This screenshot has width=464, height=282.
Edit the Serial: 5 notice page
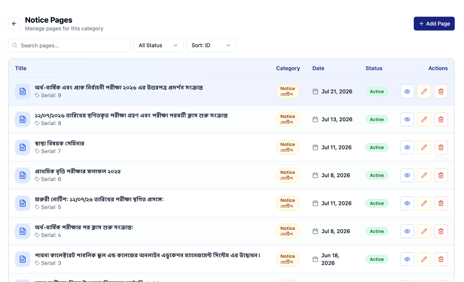[424, 203]
